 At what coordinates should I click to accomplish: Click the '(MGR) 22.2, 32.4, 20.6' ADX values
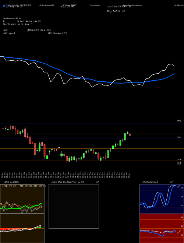click(x=39, y=30)
